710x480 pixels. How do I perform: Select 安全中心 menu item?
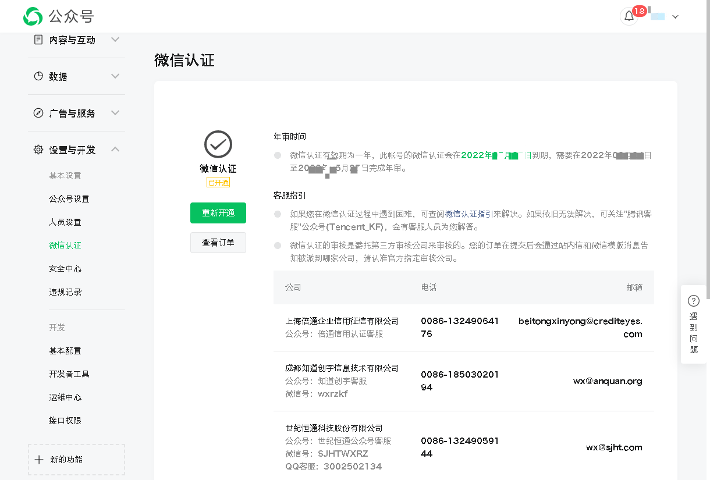pos(65,269)
